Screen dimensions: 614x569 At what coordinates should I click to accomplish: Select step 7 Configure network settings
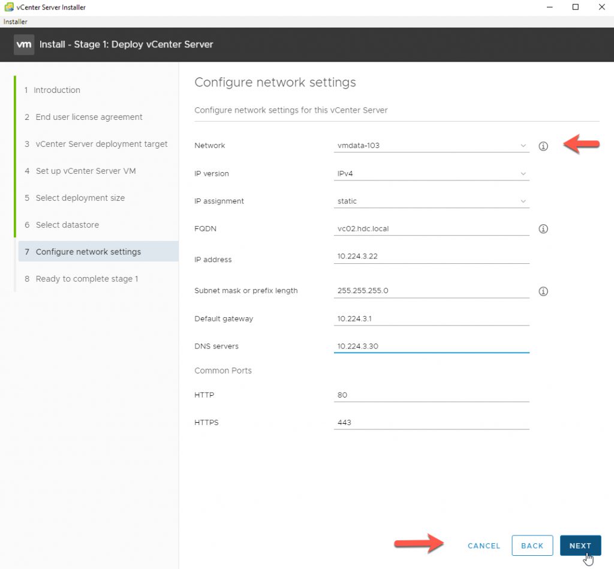[x=98, y=252]
